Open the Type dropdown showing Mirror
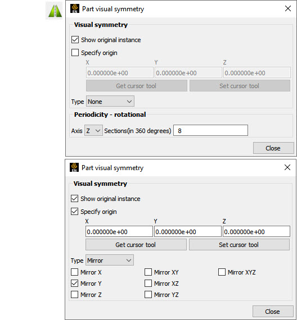The width and height of the screenshot is (297, 320). 110,260
